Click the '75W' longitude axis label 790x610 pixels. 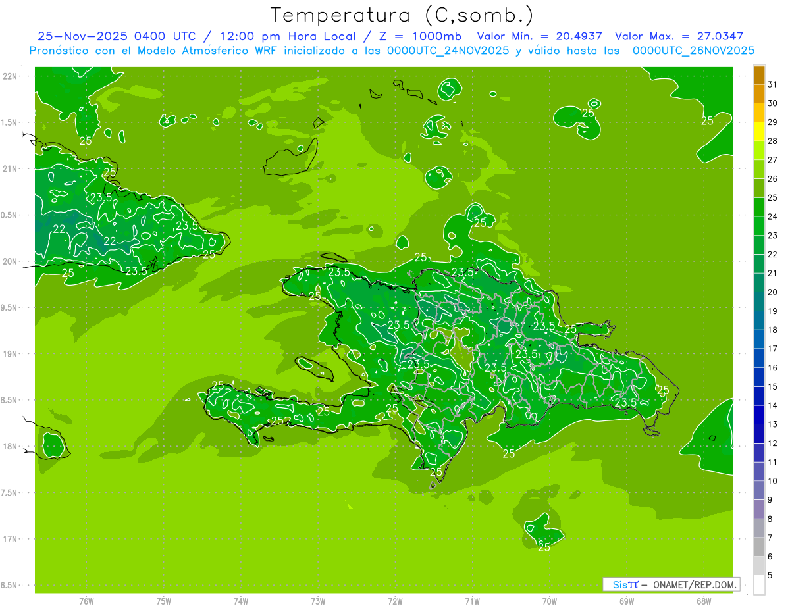164,601
